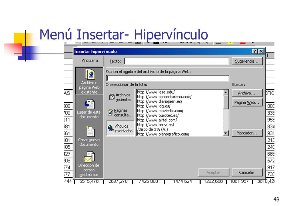Select http://www.idg.es/ entry
Viewport: 297px width, 206px height.
coord(154,106)
